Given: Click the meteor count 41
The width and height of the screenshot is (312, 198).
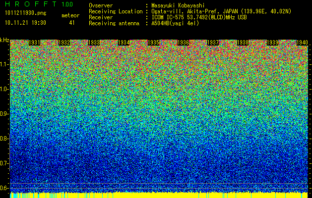Looking at the screenshot, I should (72, 23).
